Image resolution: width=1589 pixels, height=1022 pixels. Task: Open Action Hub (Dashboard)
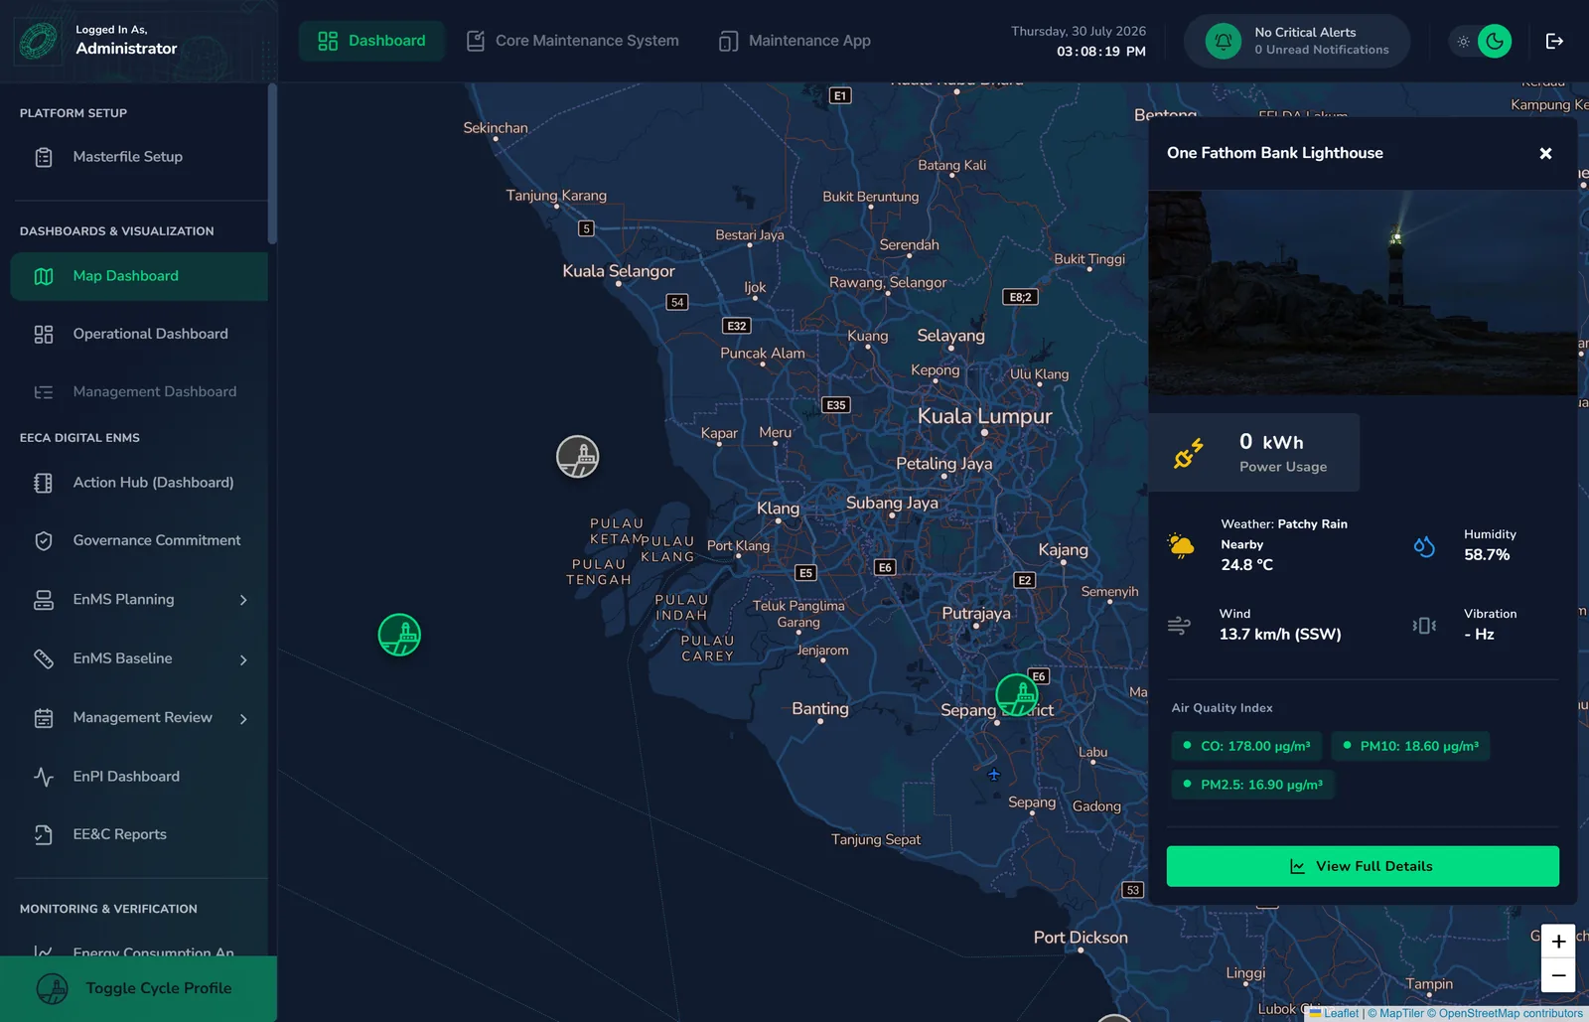tap(140, 483)
